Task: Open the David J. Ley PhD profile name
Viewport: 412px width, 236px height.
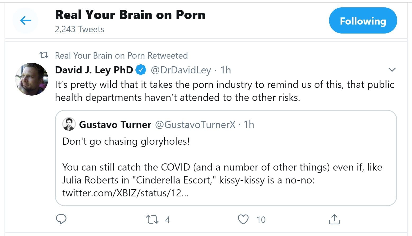Action: point(94,70)
